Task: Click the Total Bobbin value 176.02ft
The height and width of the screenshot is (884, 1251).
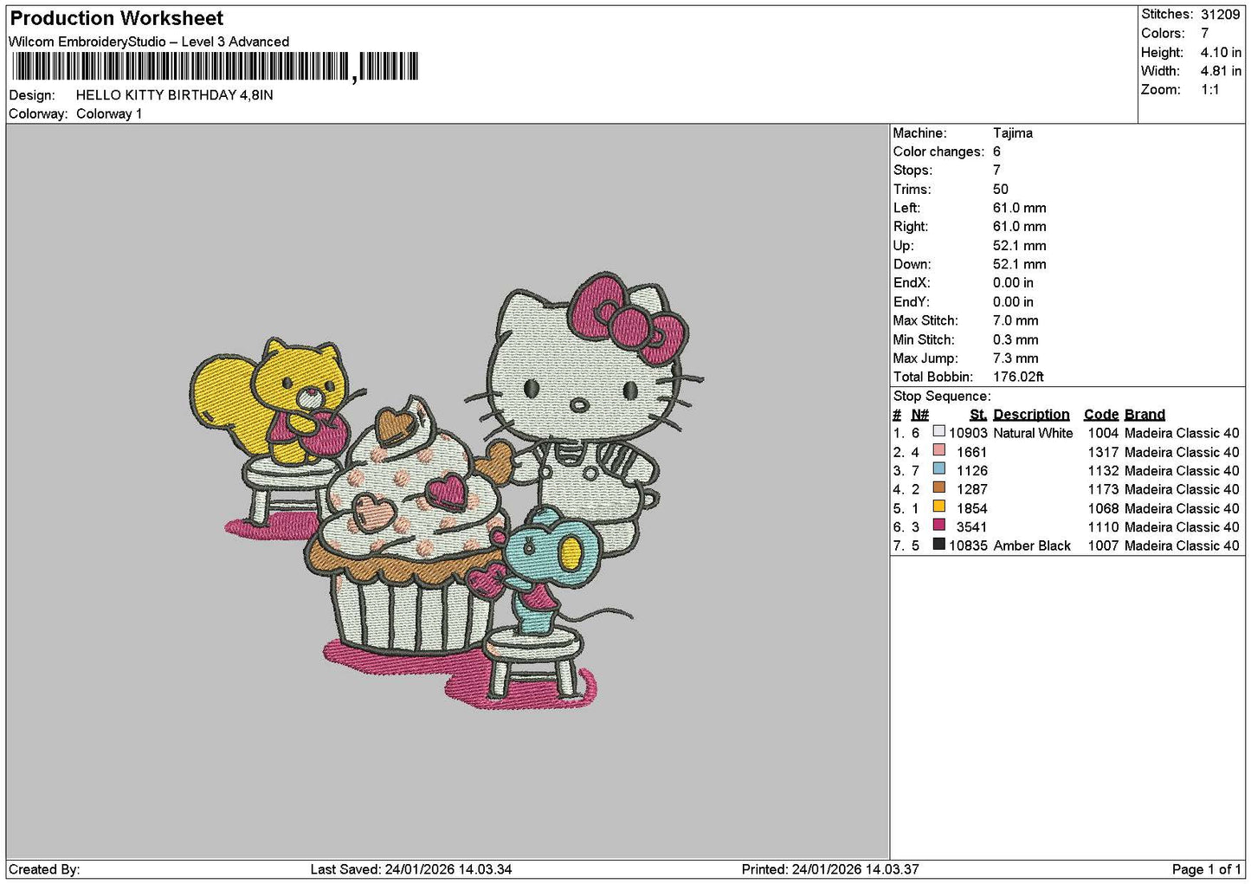Action: (1018, 377)
